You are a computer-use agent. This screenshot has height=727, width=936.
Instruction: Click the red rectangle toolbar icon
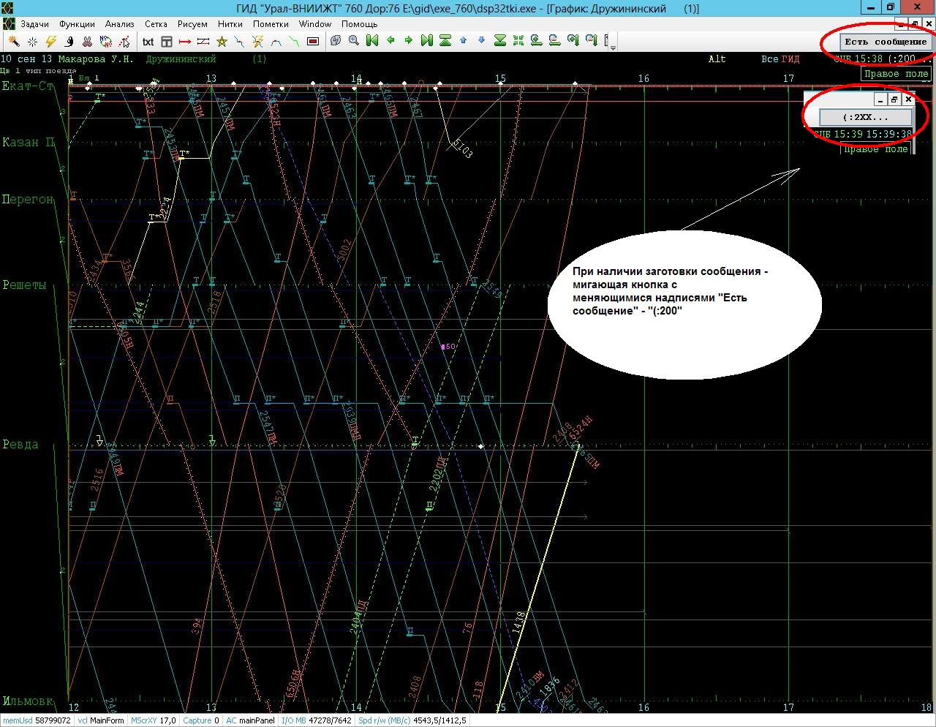click(313, 41)
